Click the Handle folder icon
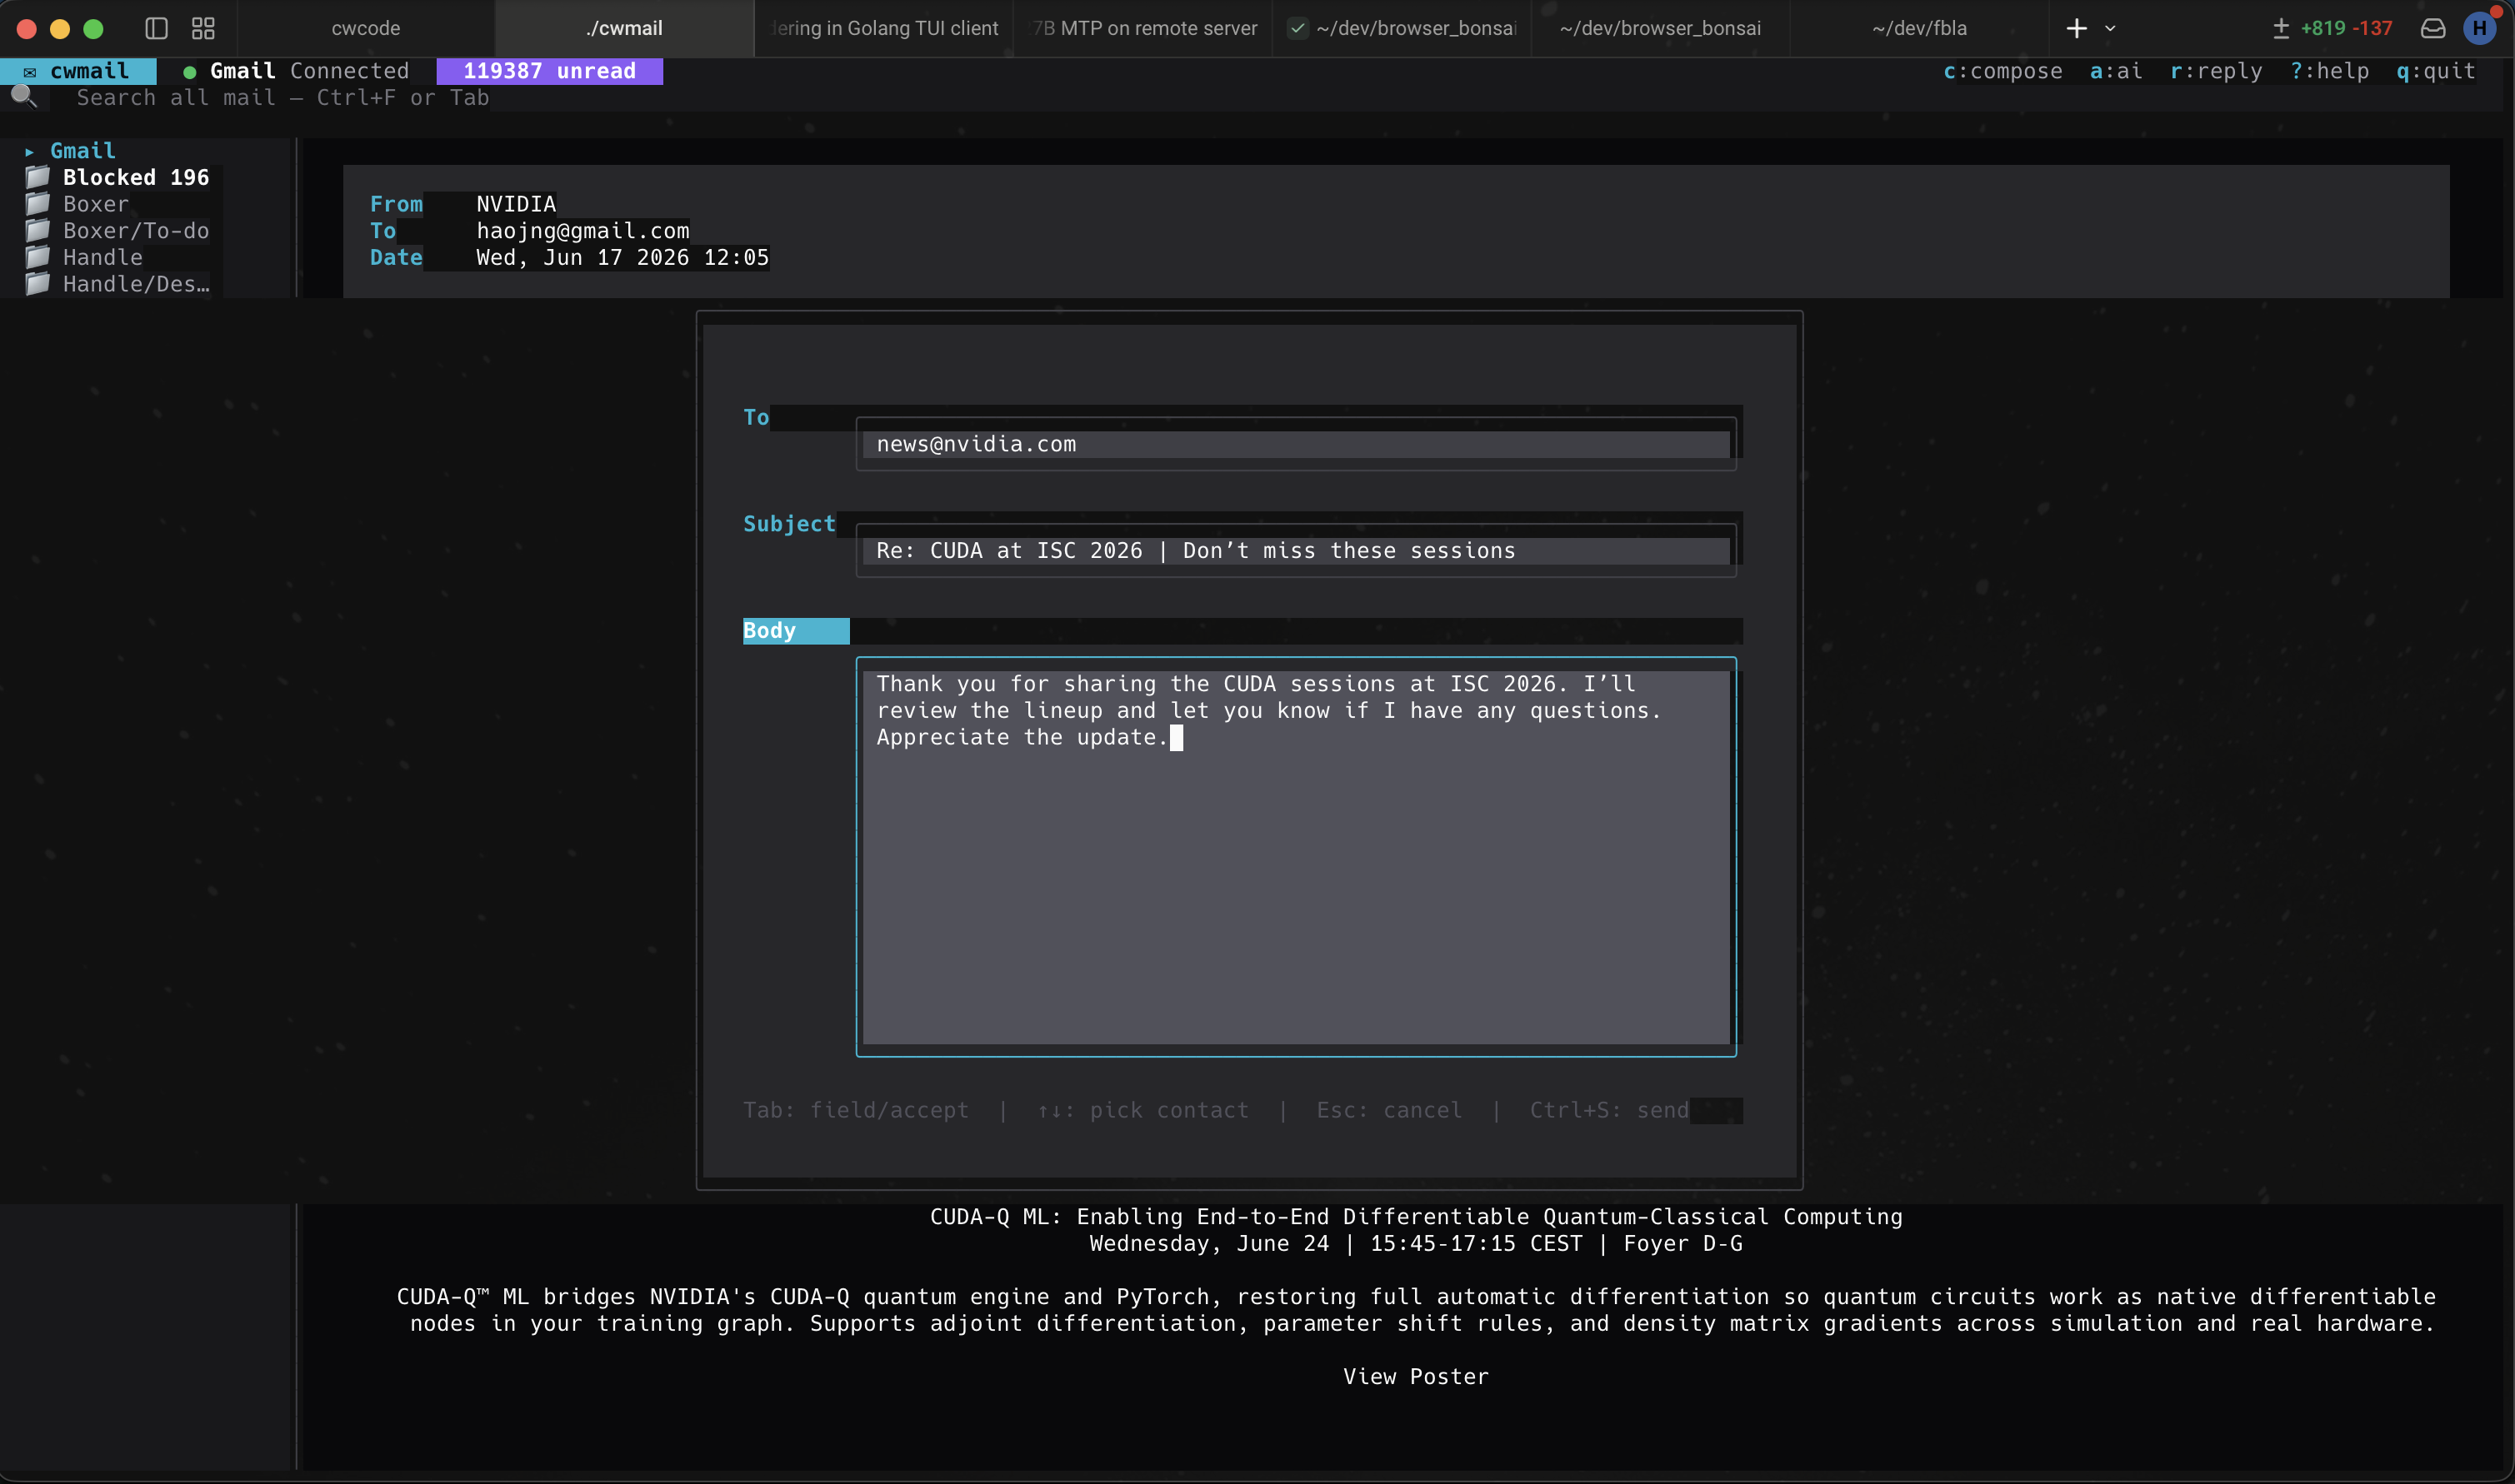Viewport: 2515px width, 1484px height. pyautogui.click(x=37, y=257)
